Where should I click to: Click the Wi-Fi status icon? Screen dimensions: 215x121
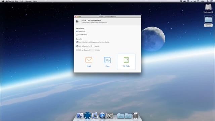(188, 1)
